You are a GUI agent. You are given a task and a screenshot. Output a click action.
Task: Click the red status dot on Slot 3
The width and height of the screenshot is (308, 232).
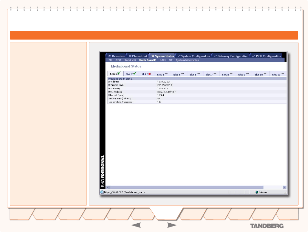pos(150,74)
